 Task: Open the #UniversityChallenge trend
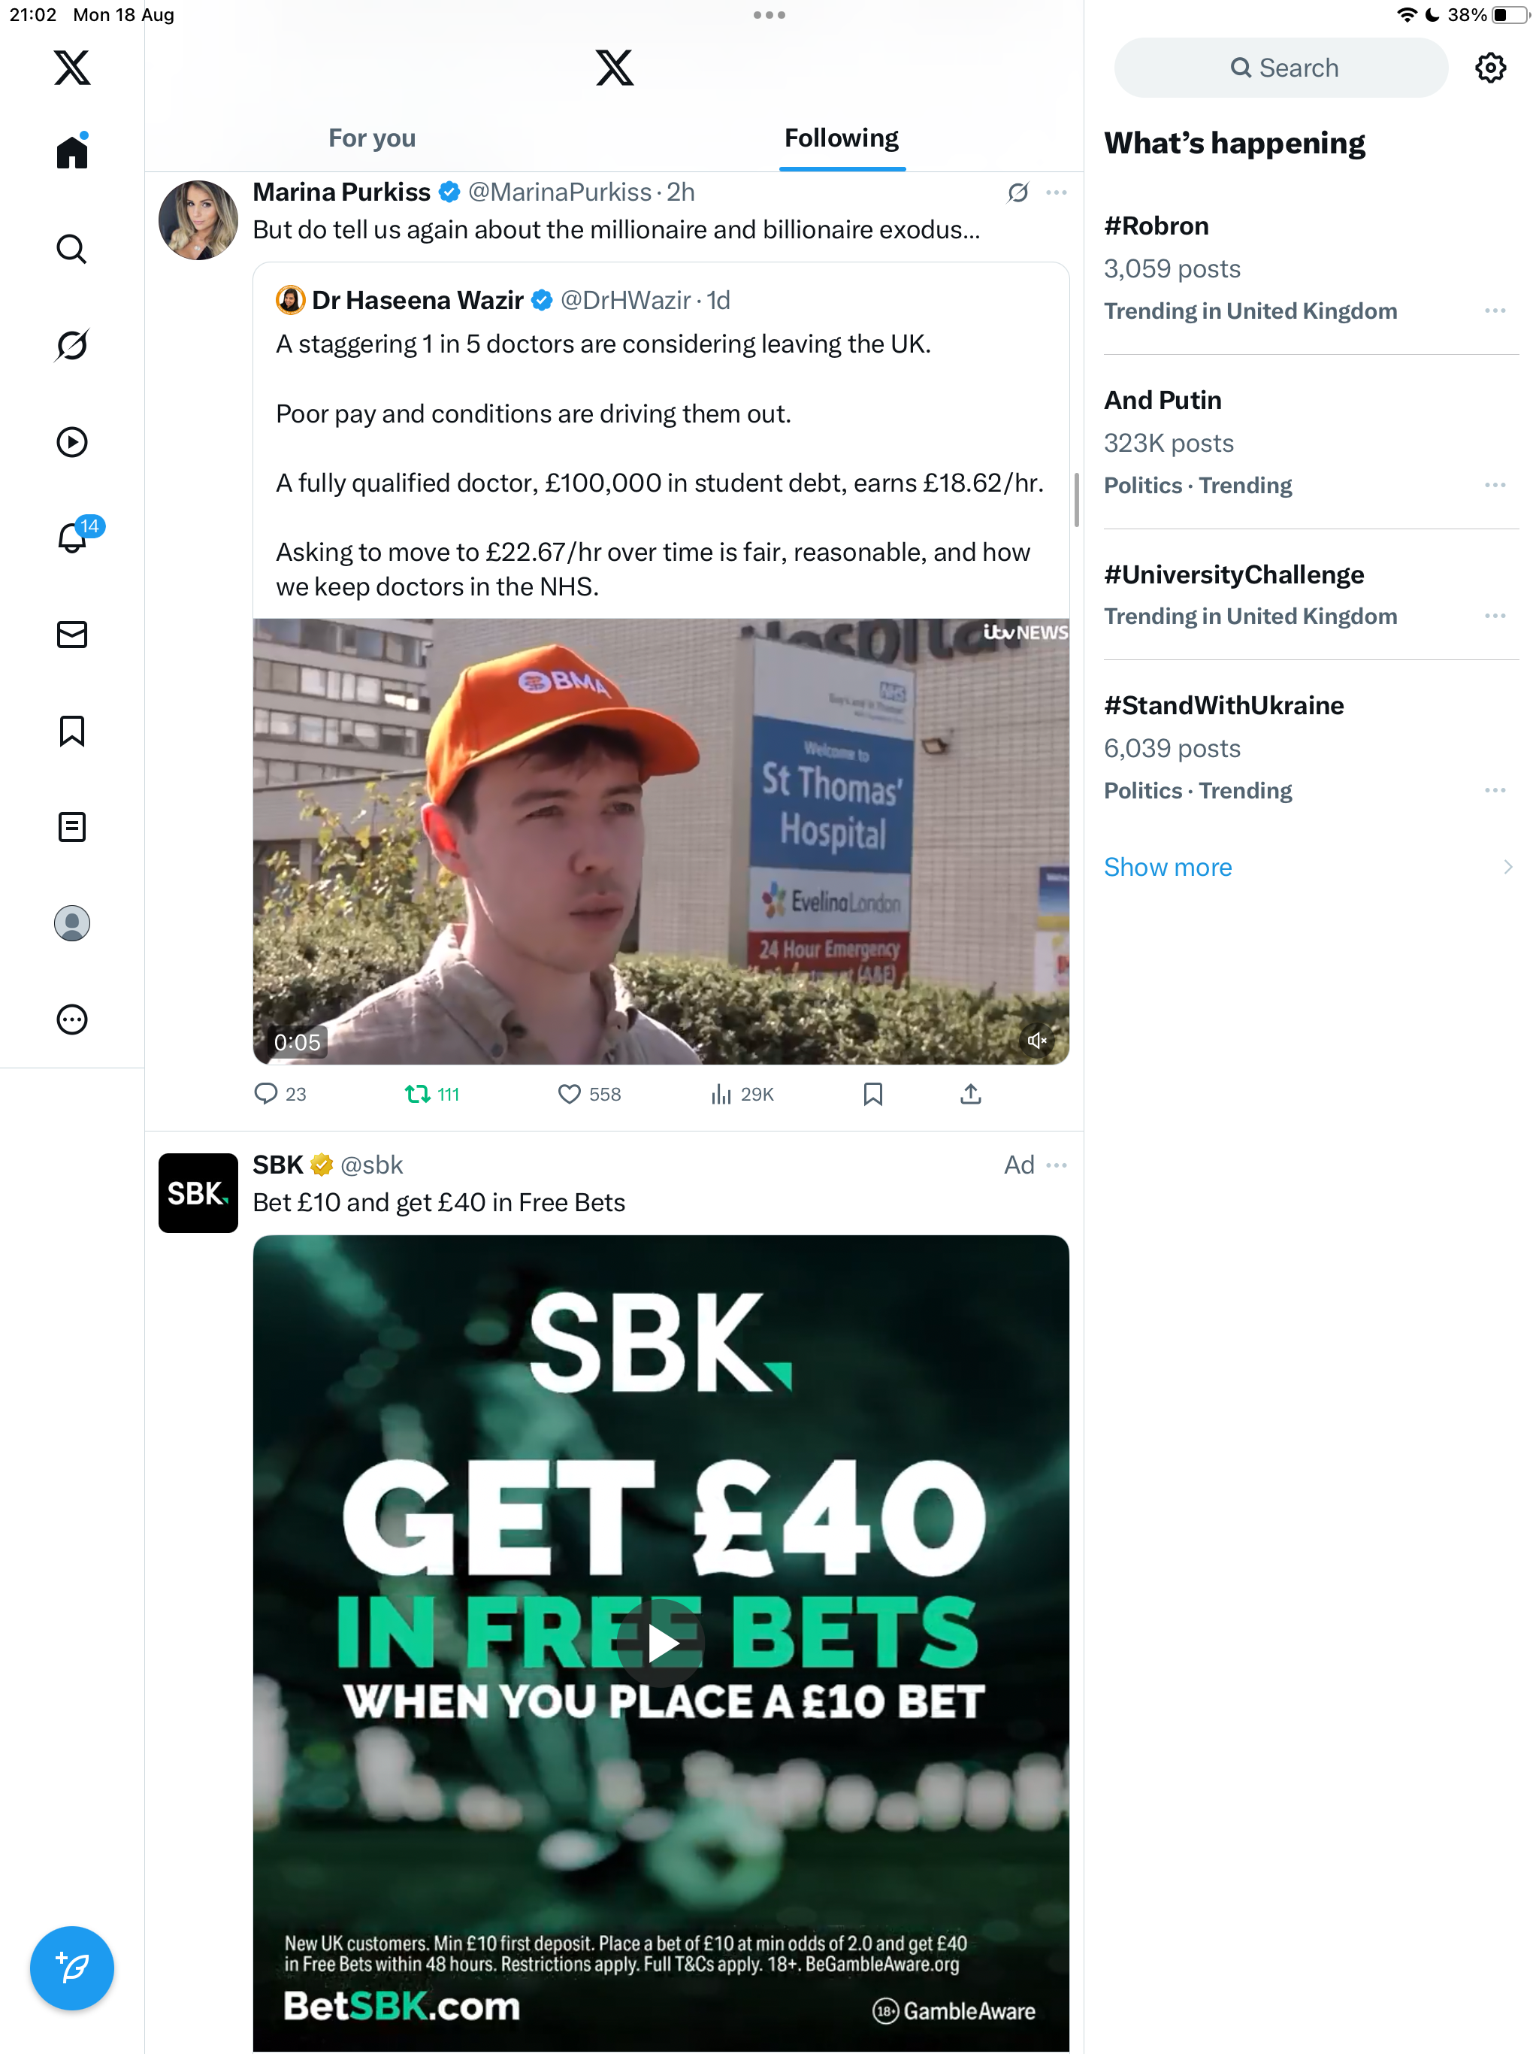click(1234, 574)
